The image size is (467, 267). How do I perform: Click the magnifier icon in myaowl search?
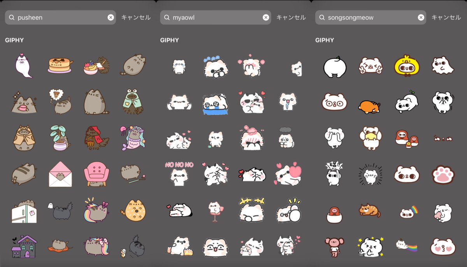pos(167,17)
